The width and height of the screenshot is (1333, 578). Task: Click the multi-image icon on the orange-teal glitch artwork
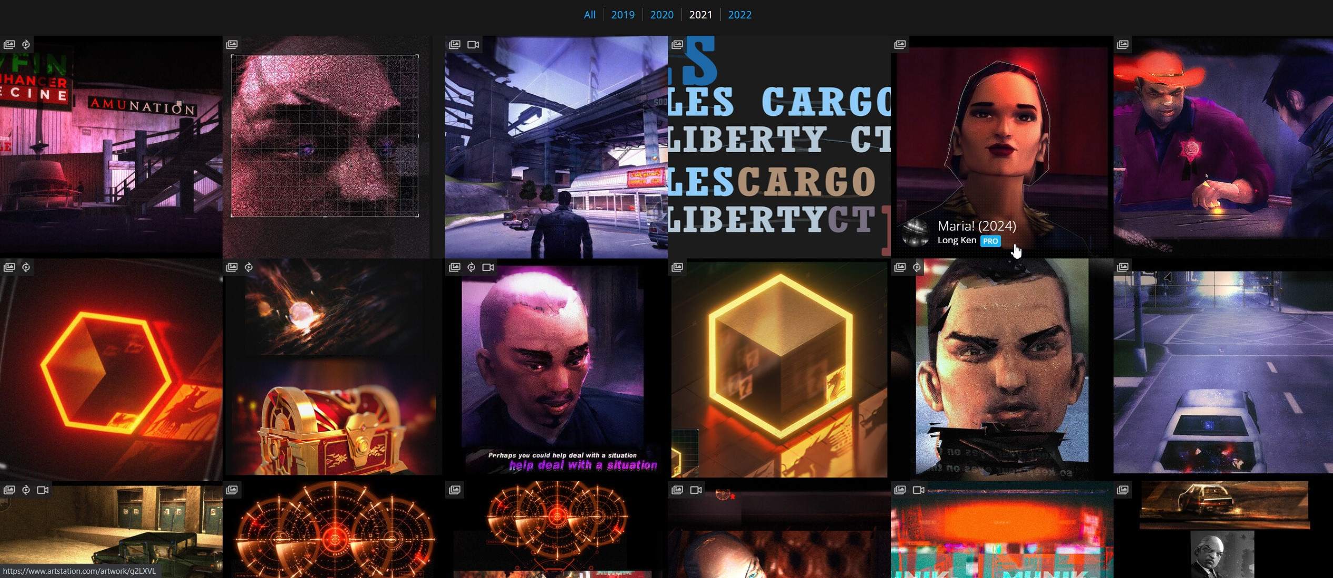(900, 490)
